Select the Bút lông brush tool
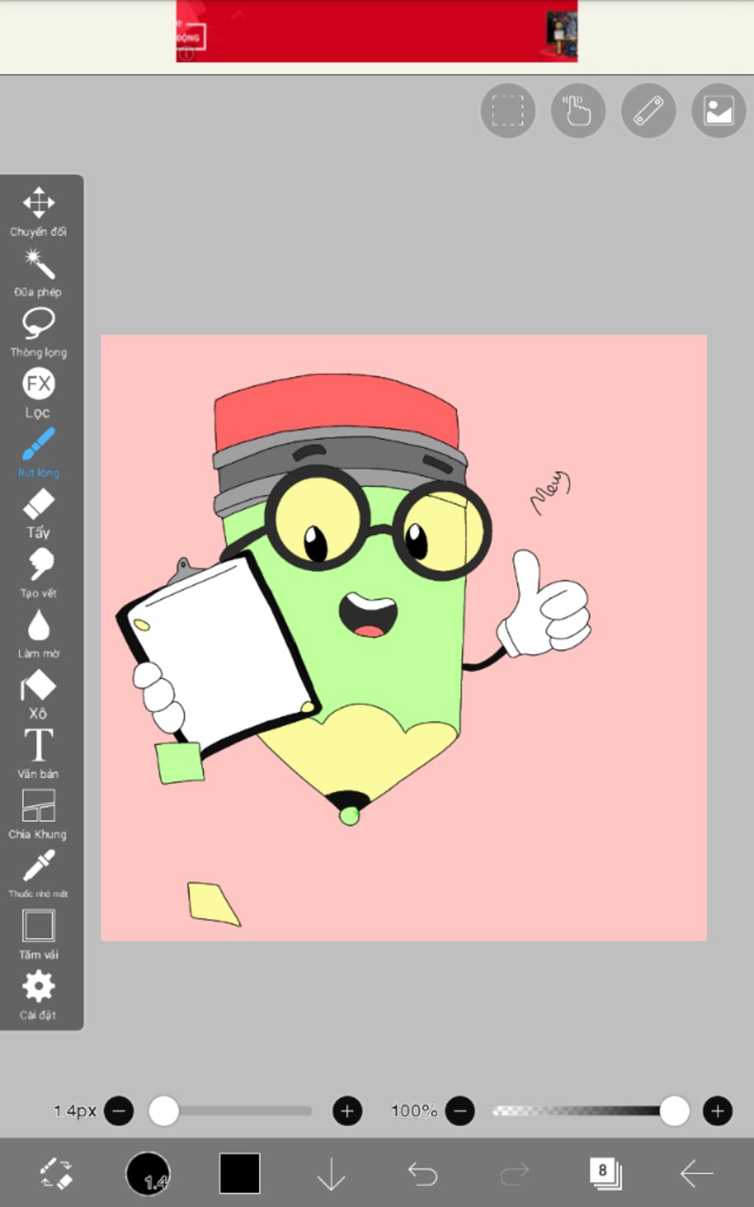Viewport: 754px width, 1207px height. pyautogui.click(x=38, y=452)
